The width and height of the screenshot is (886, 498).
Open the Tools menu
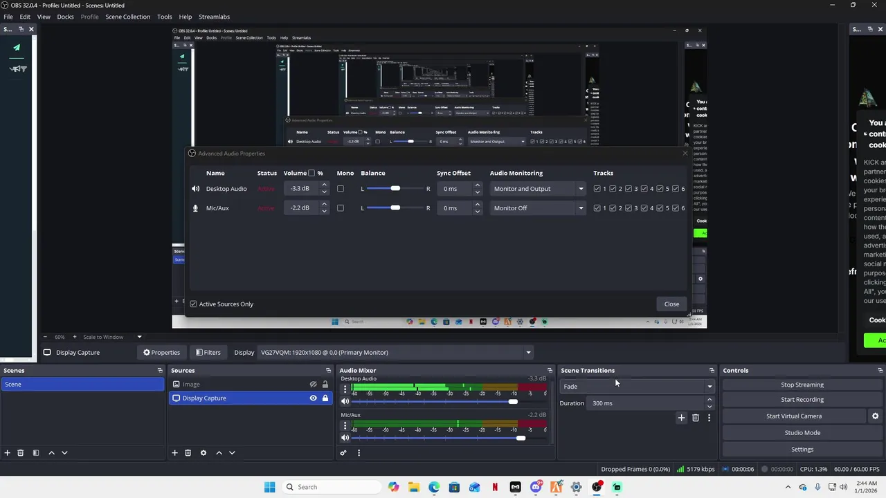pyautogui.click(x=165, y=17)
